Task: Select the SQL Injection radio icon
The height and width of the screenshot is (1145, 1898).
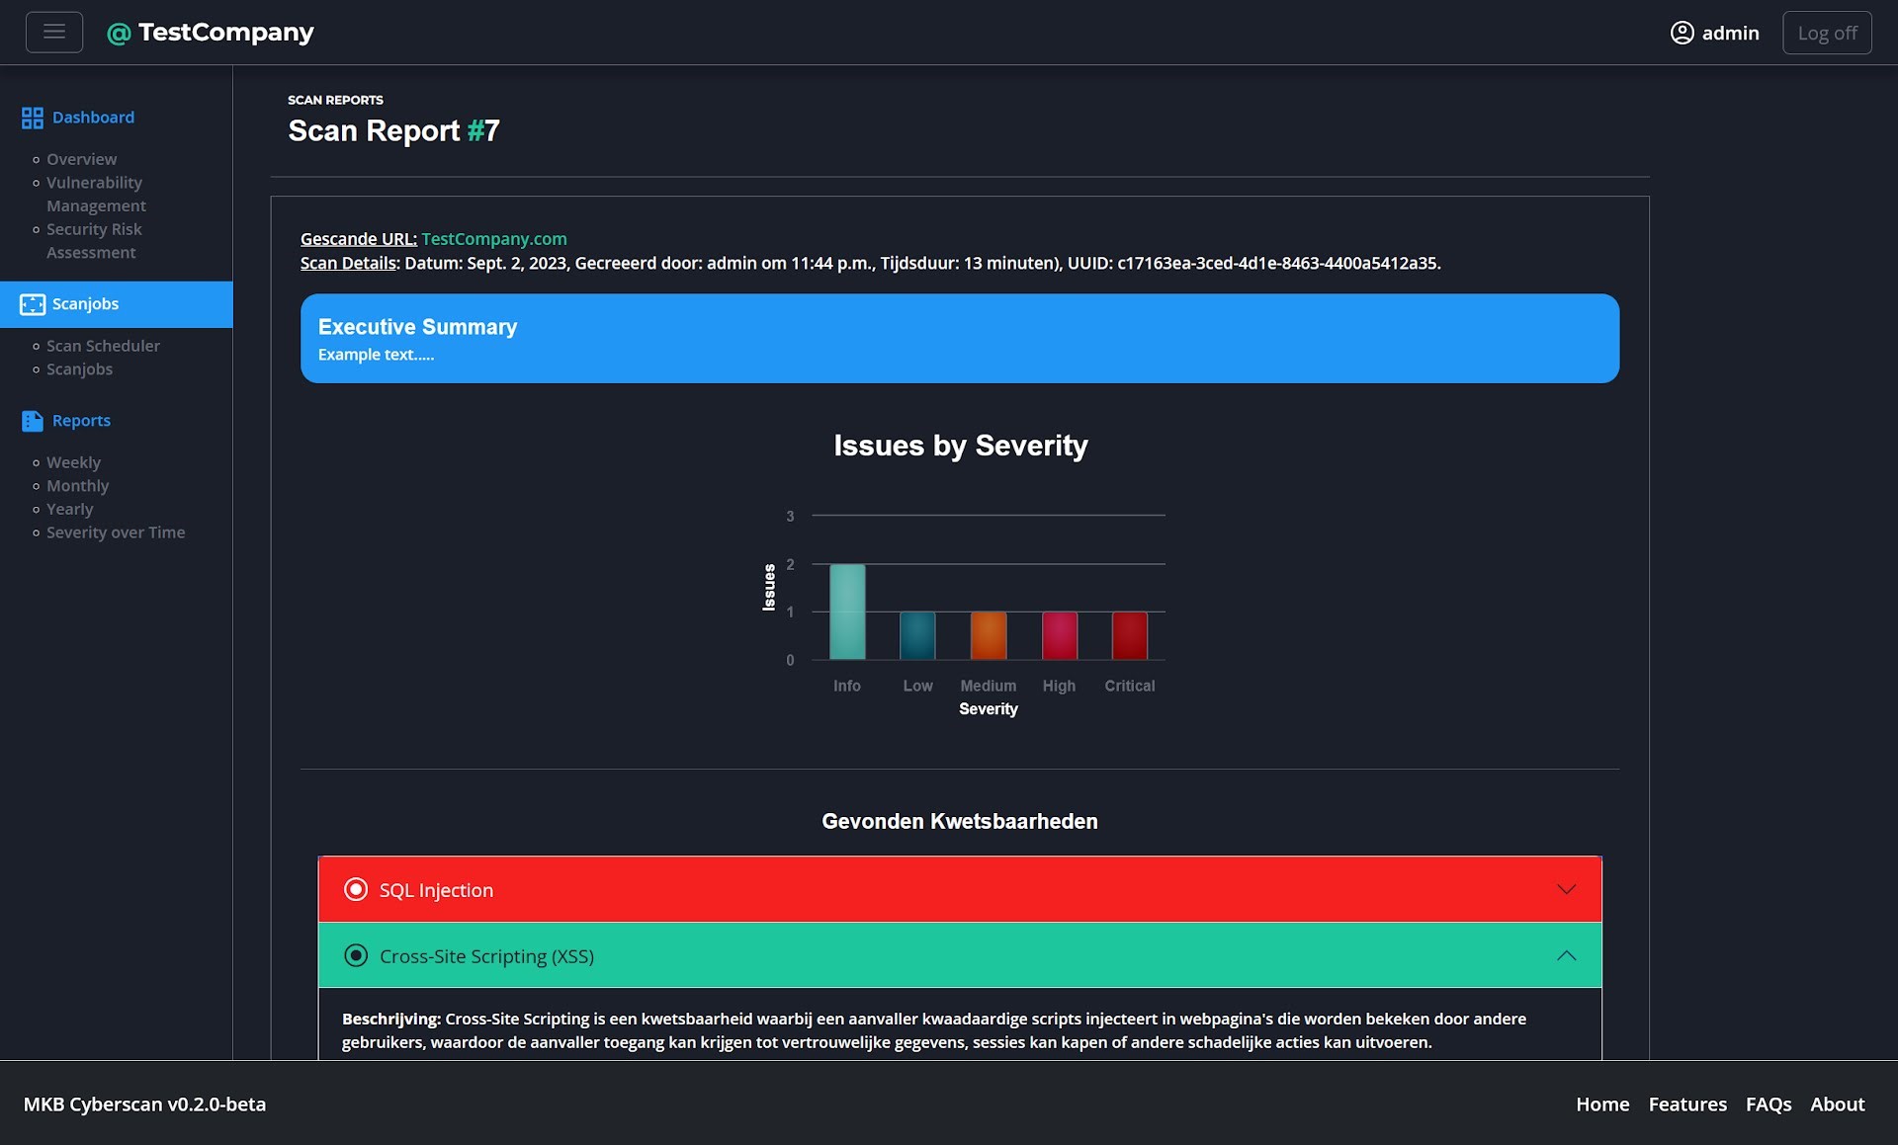Action: point(356,889)
